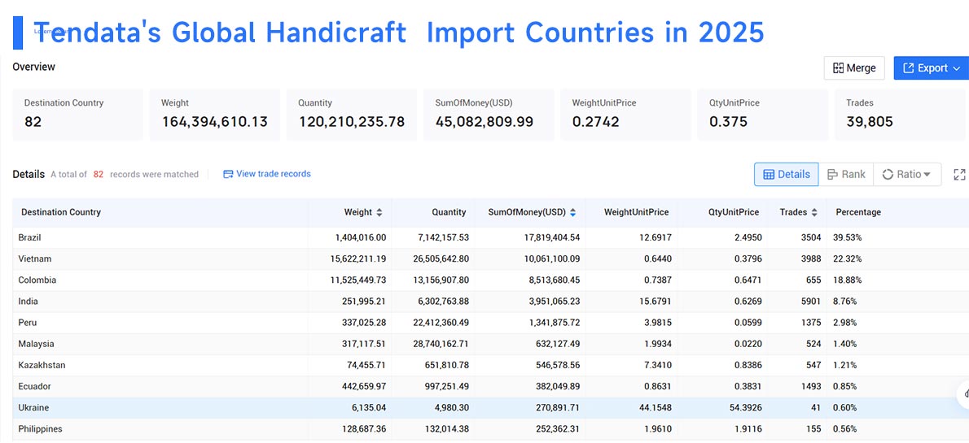Click the Export button's share icon
Viewport: 969px width, 443px height.
pyautogui.click(x=908, y=67)
